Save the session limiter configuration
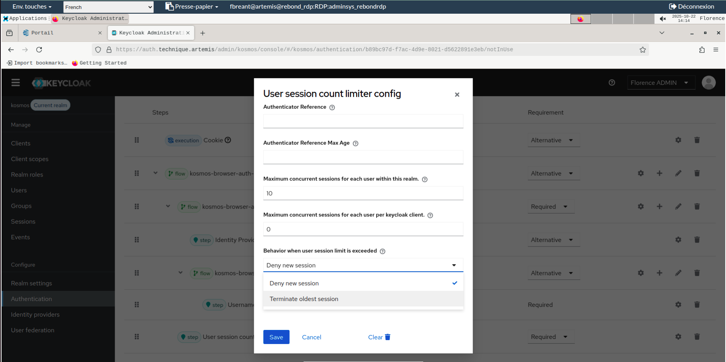The image size is (726, 362). 276,337
